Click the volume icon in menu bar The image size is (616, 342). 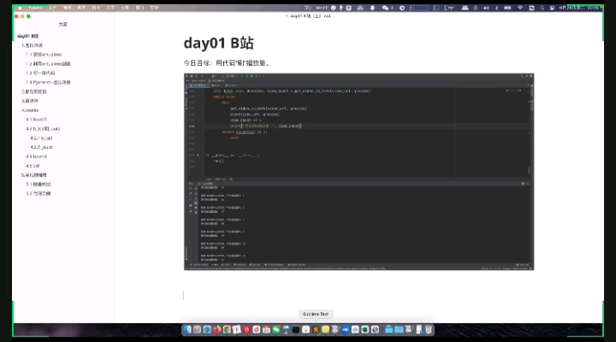click(x=487, y=8)
